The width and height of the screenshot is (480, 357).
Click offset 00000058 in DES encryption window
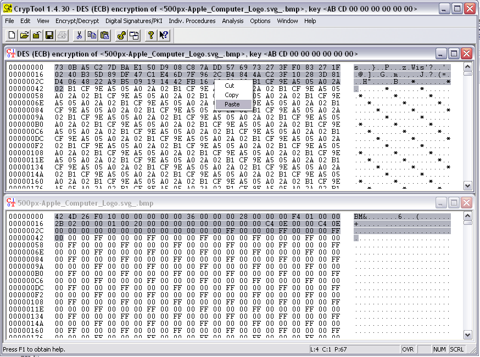26,95
